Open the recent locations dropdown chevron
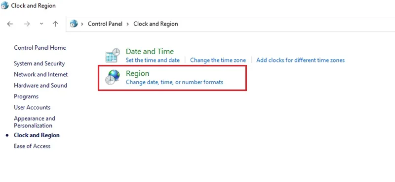Viewport: 395px width, 182px height. [41, 24]
